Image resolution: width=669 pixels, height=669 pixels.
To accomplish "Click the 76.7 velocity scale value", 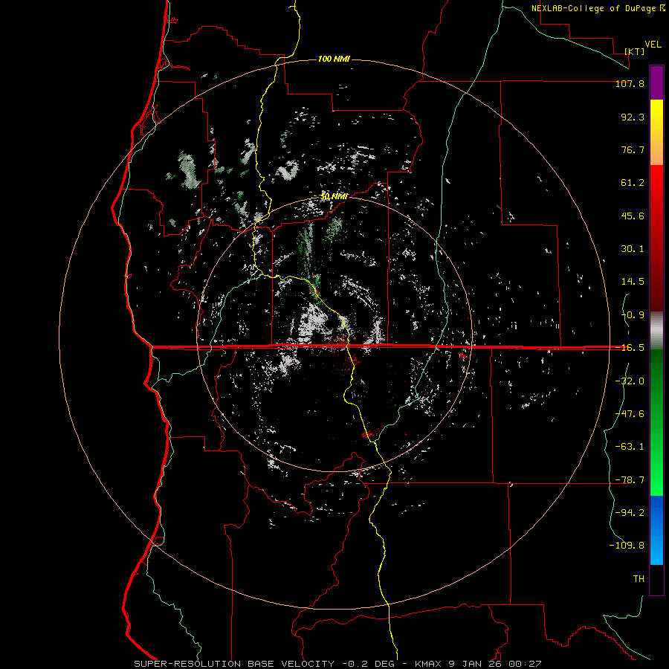I will [633, 149].
